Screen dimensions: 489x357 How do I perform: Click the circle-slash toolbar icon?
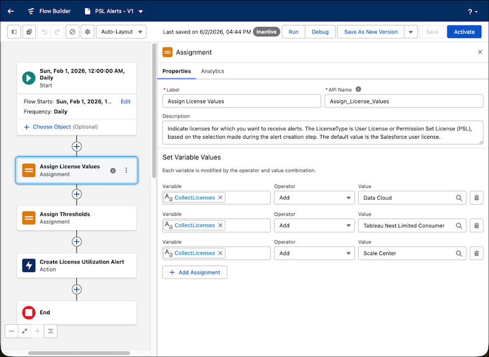72,32
